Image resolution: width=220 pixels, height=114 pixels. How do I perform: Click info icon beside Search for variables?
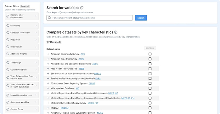pos(82,8)
